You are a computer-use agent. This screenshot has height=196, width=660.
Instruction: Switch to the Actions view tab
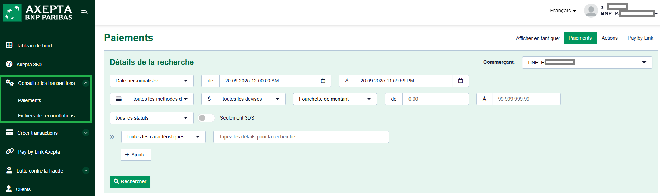[x=609, y=38]
